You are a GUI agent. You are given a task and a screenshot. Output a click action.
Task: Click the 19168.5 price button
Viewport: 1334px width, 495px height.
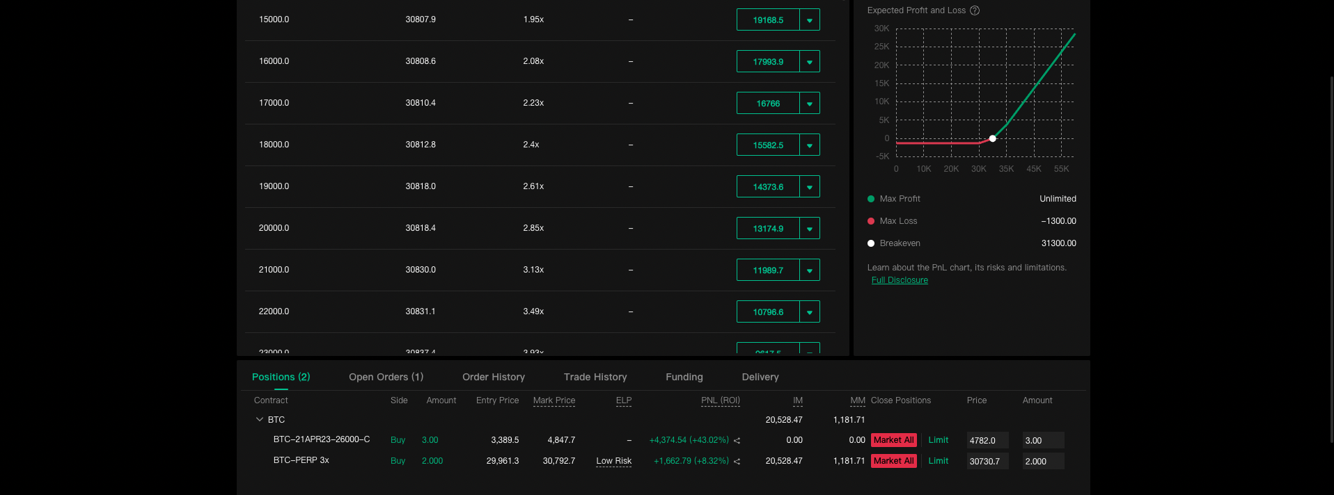pyautogui.click(x=768, y=19)
